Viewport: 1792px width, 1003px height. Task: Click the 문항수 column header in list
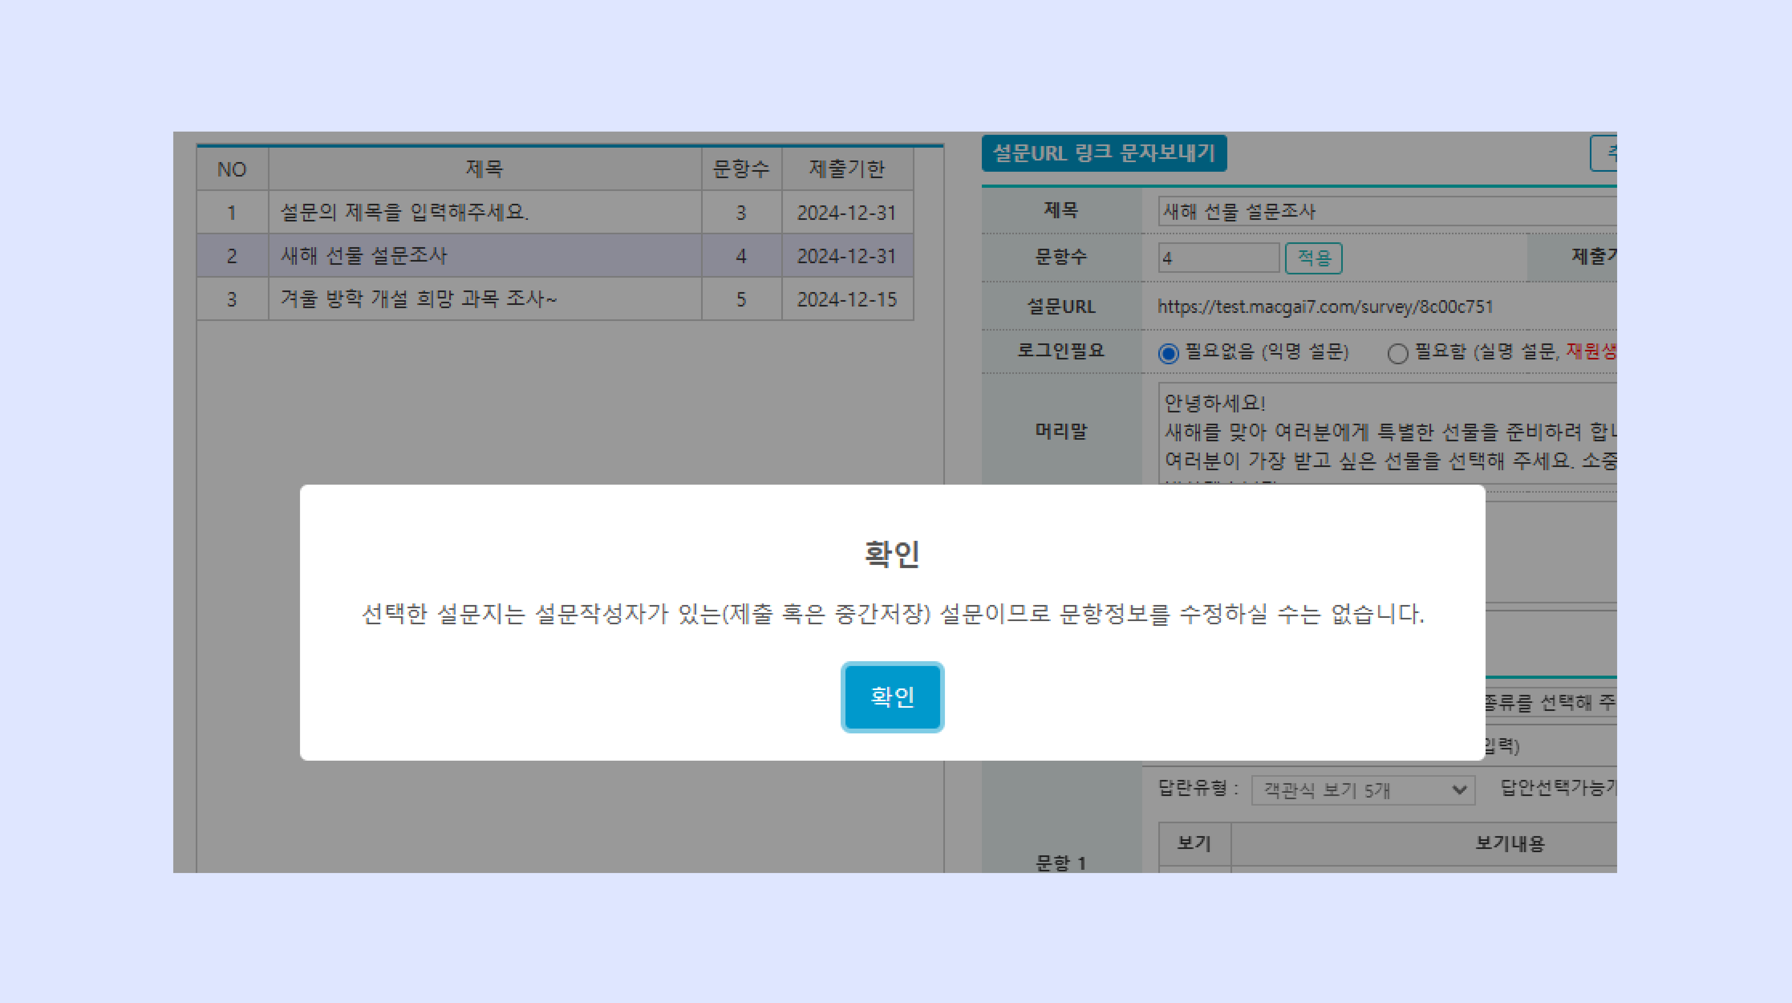pyautogui.click(x=741, y=169)
